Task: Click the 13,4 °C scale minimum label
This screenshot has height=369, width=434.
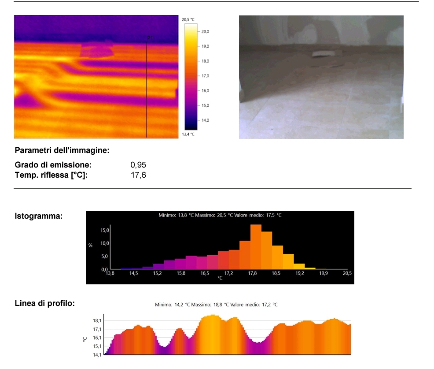Action: point(188,134)
